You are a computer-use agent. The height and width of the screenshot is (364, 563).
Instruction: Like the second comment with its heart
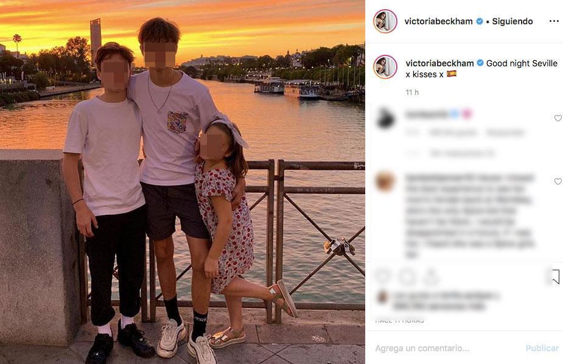[558, 181]
